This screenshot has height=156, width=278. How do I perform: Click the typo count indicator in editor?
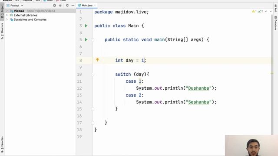pyautogui.click(x=261, y=11)
